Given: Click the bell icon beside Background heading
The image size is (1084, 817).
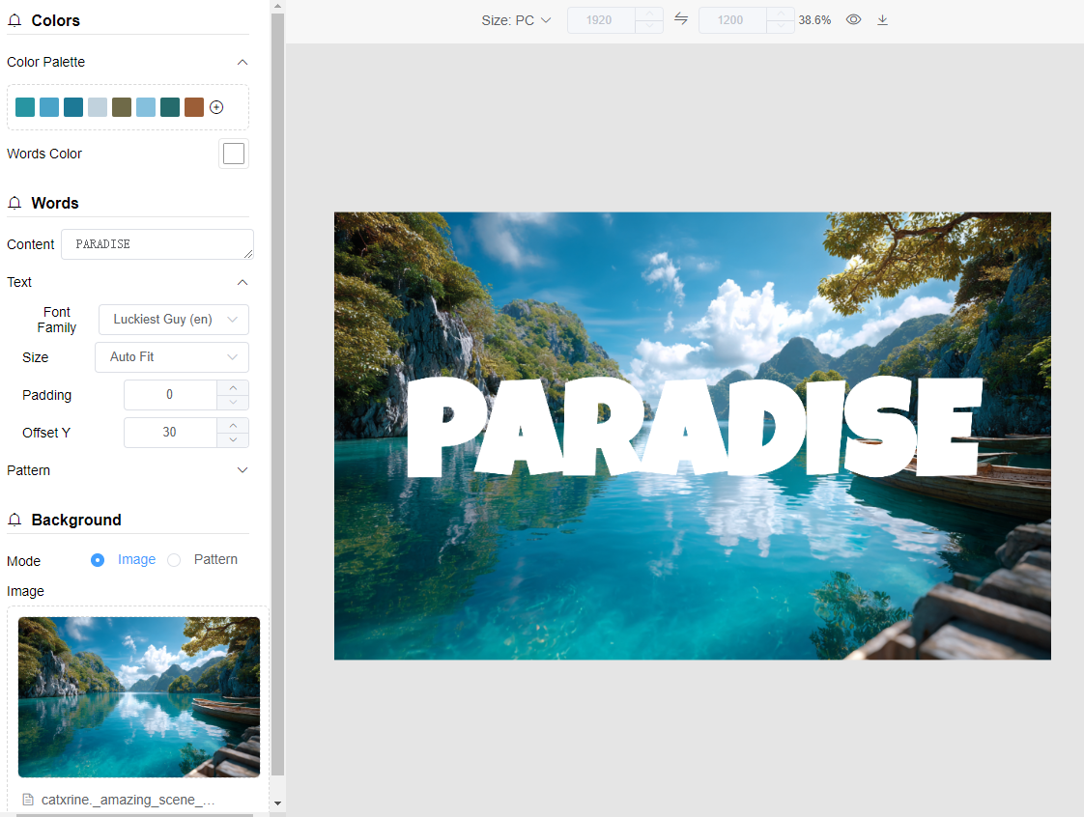Looking at the screenshot, I should (14, 520).
